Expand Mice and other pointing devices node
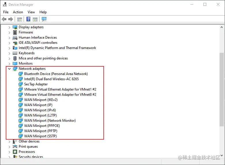Image resolution: width=225 pixels, height=165 pixels. 9,59
